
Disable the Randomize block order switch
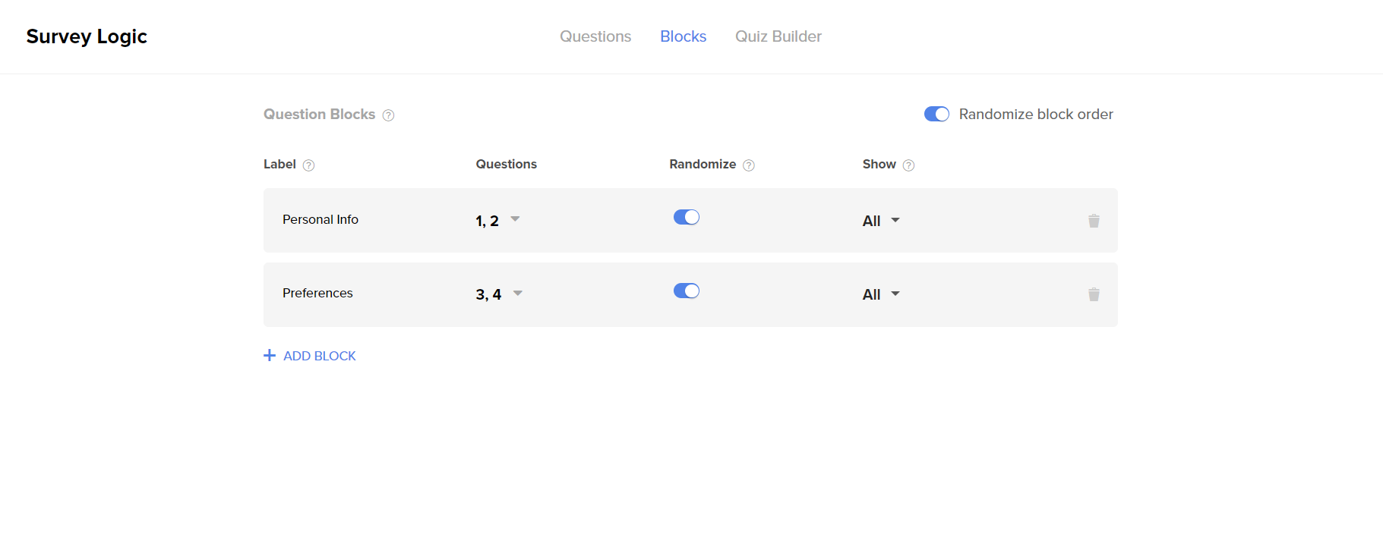[x=936, y=114]
